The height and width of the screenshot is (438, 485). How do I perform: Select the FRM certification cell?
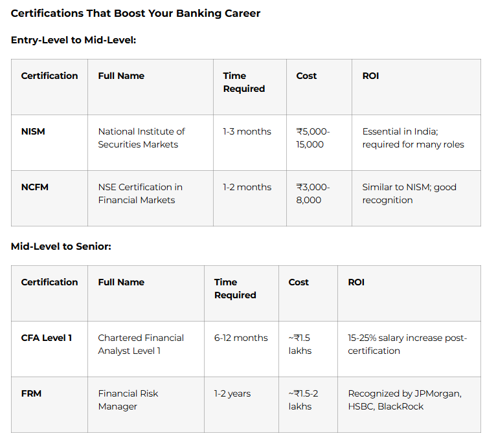[x=32, y=393]
